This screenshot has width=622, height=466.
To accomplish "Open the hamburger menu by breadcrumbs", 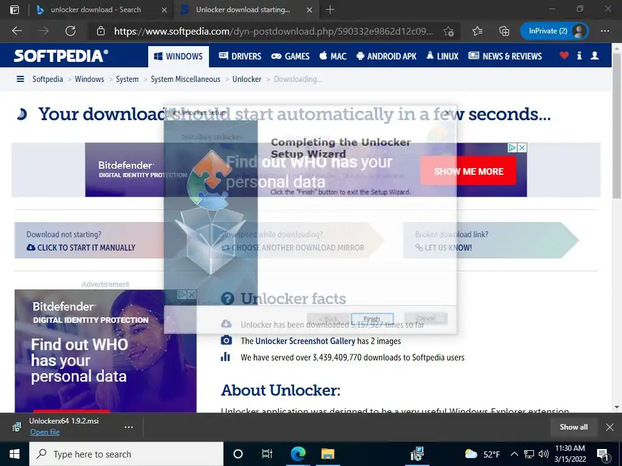I will click(20, 79).
